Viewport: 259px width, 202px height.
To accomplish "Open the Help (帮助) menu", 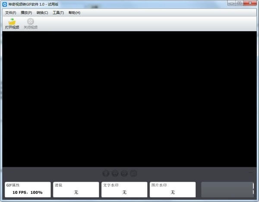I will click(74, 13).
